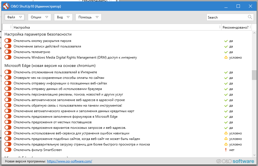Click green checkmark for local providers suggestions row
This screenshot has height=166, width=258.
pos(226,122)
